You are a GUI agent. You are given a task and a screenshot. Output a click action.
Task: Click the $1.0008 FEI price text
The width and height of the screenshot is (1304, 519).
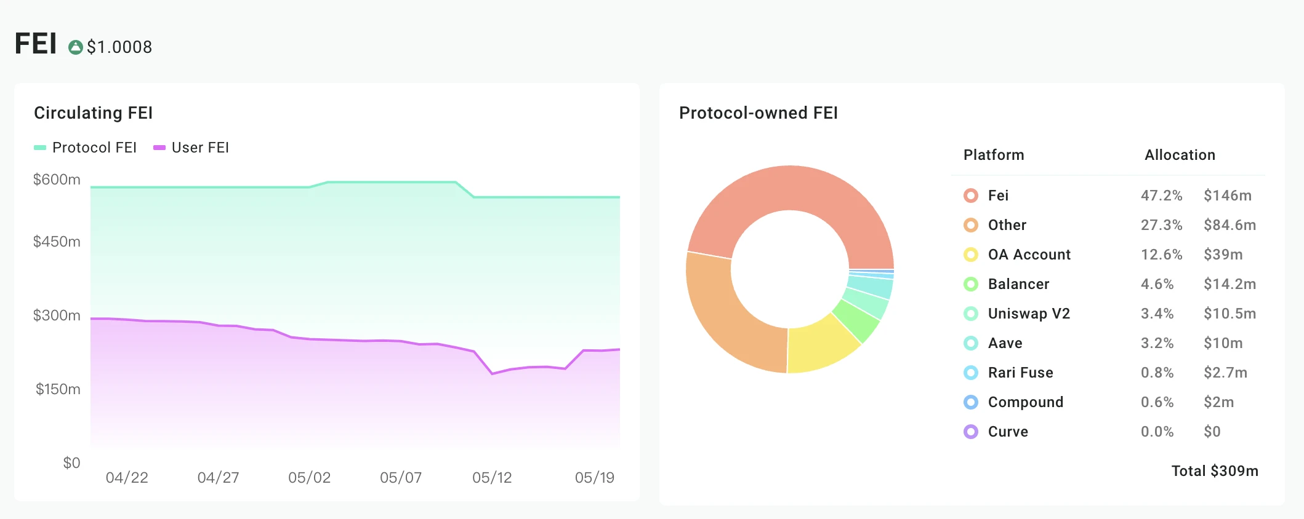[x=119, y=47]
